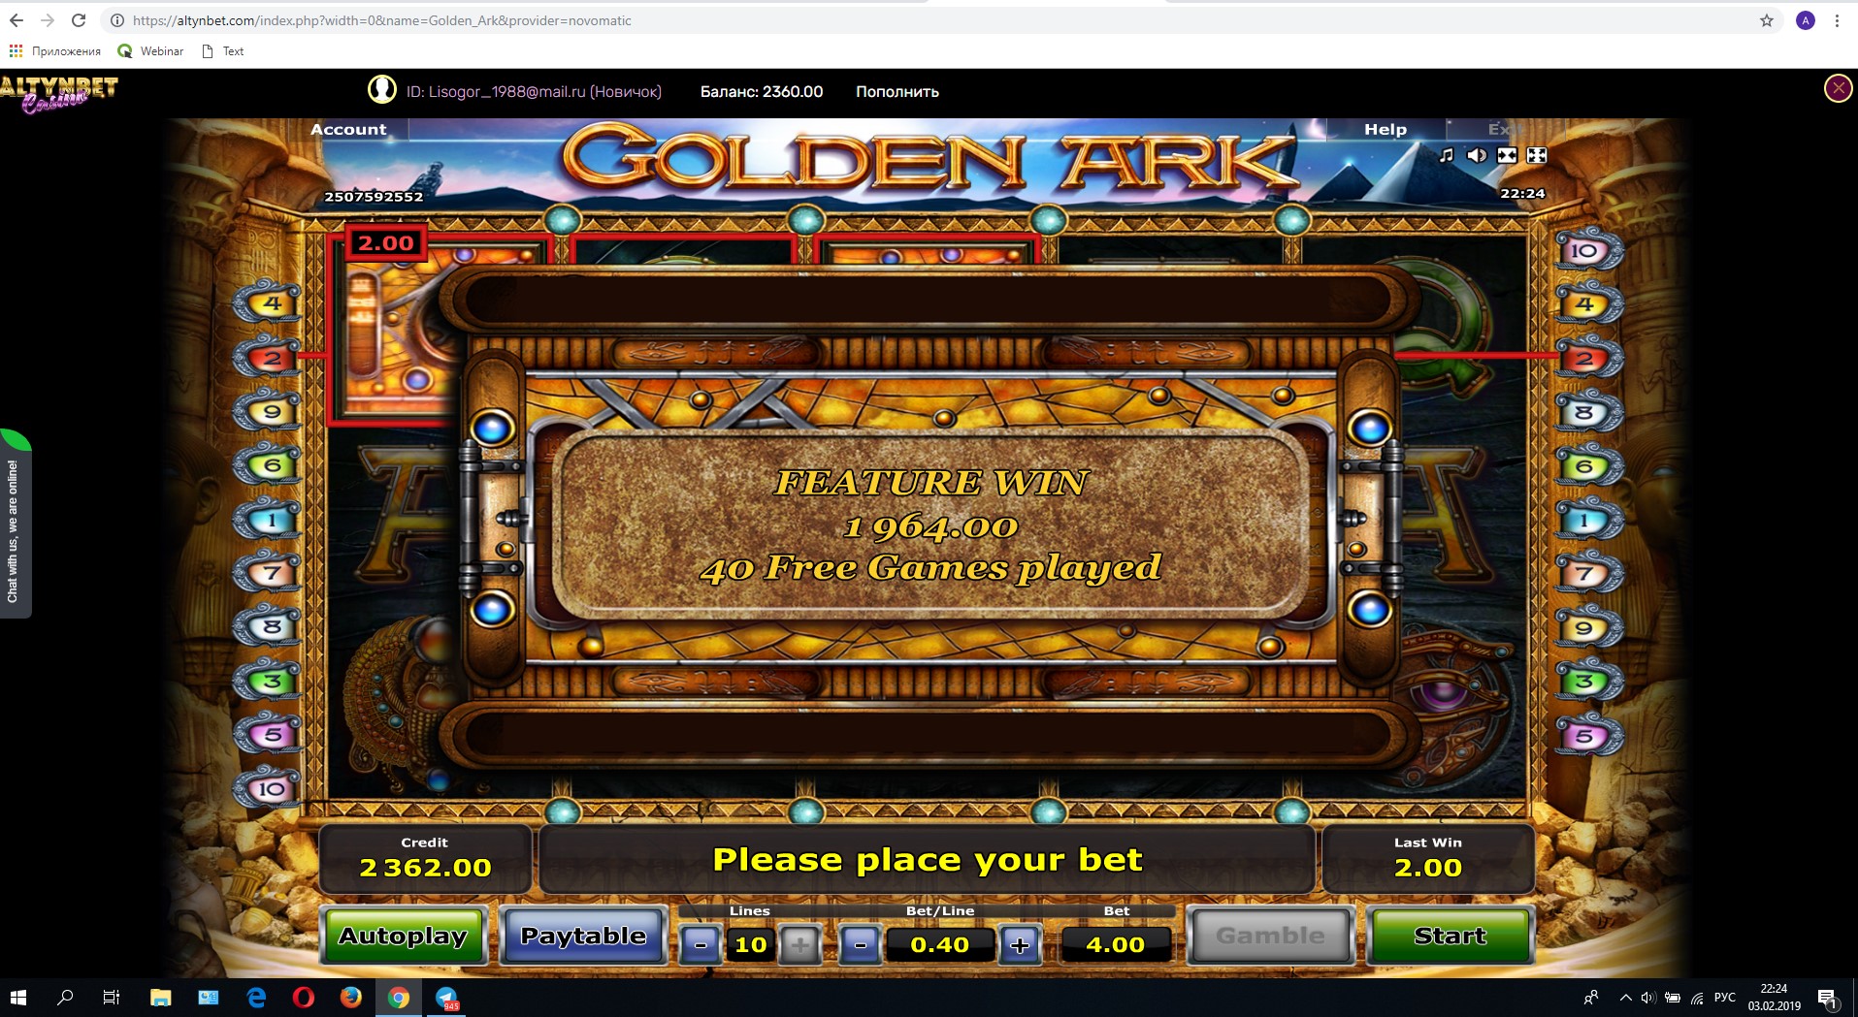Open the Webinar bookmark
The width and height of the screenshot is (1858, 1017).
(x=150, y=51)
